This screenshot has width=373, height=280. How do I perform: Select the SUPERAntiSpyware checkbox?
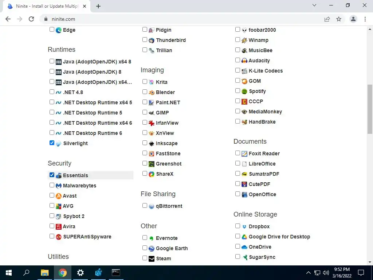[x=52, y=236]
